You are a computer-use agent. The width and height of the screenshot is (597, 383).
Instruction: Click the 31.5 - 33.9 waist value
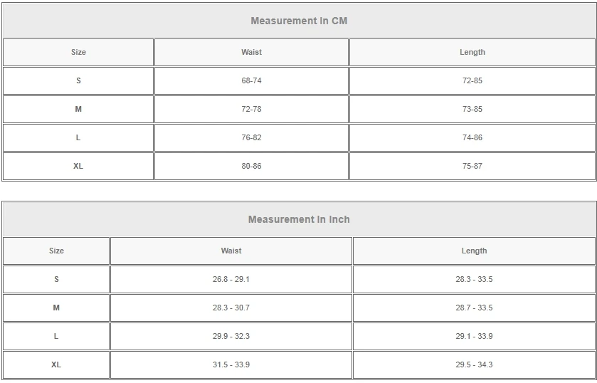click(x=231, y=364)
